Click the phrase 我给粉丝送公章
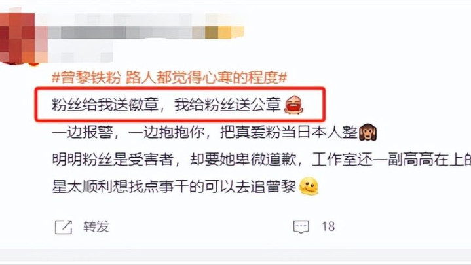 click(x=227, y=105)
